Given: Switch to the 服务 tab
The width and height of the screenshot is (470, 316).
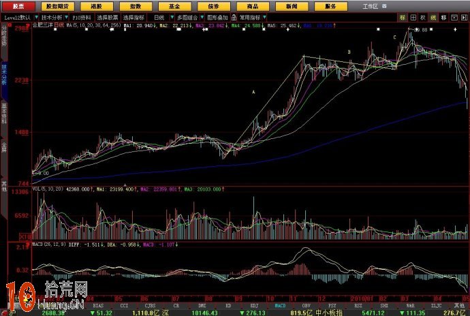Looking at the screenshot, I should [330, 6].
